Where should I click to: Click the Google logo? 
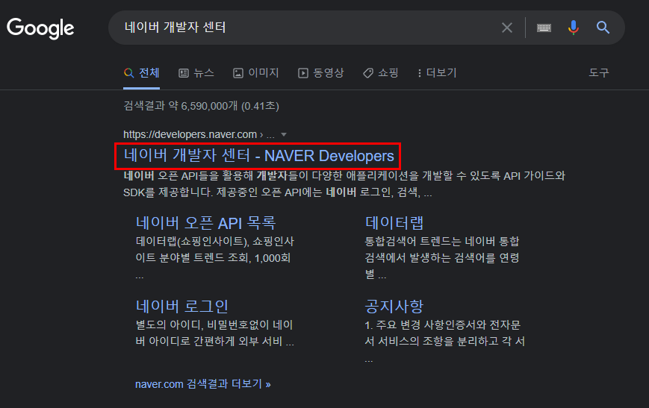coord(40,28)
